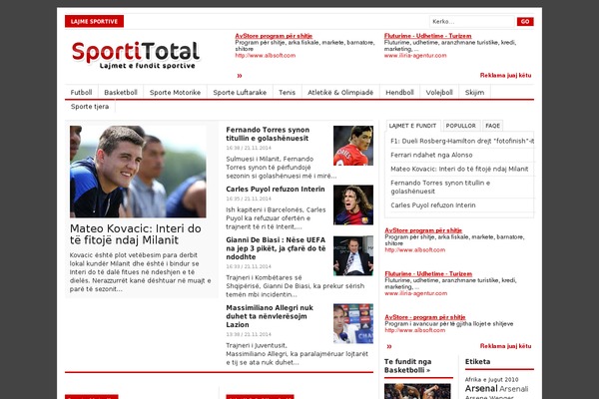Click the bold Arsenal tag
The height and width of the screenshot is (399, 599).
(x=480, y=389)
